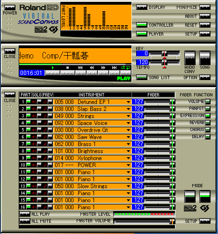Open instrument dropdown for Brightness
This screenshot has width=218, height=234.
click(128, 151)
